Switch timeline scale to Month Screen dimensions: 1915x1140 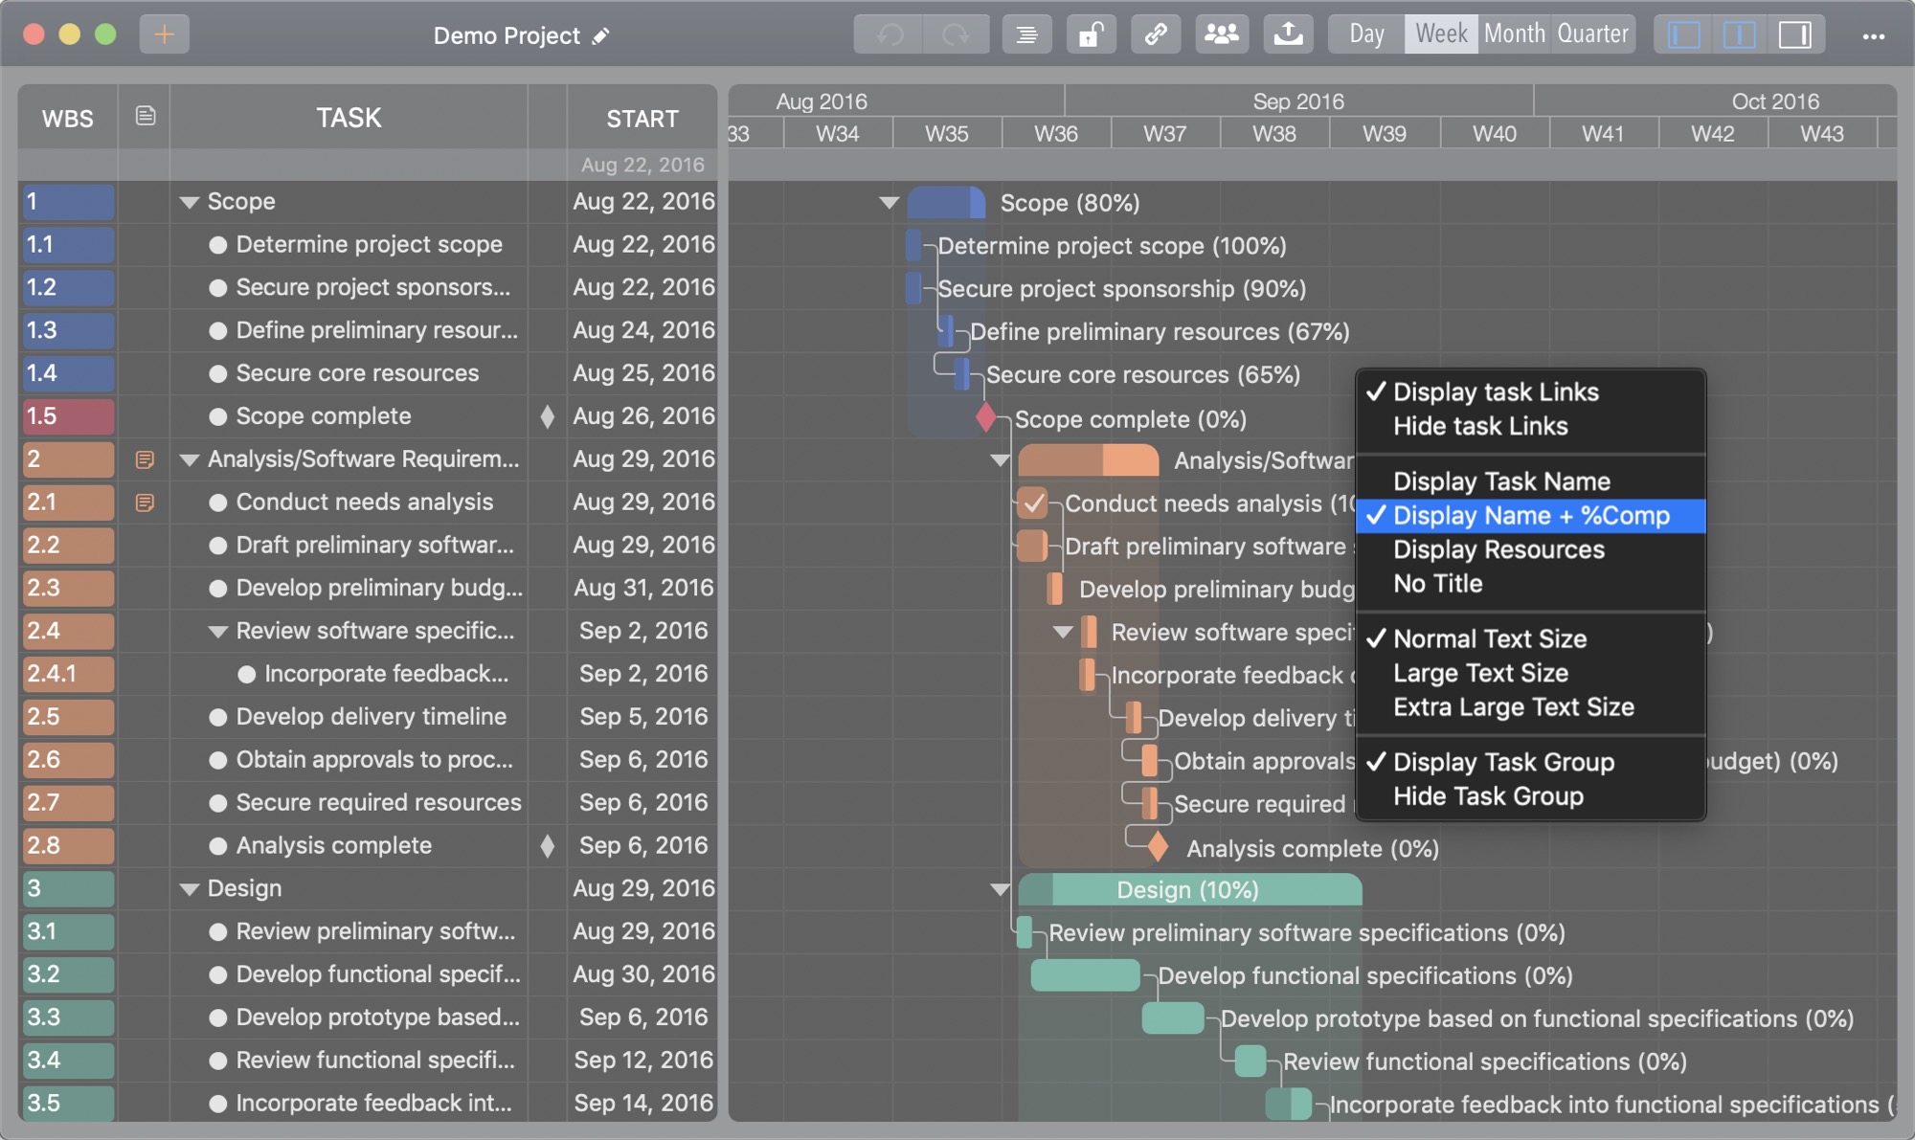(1514, 34)
